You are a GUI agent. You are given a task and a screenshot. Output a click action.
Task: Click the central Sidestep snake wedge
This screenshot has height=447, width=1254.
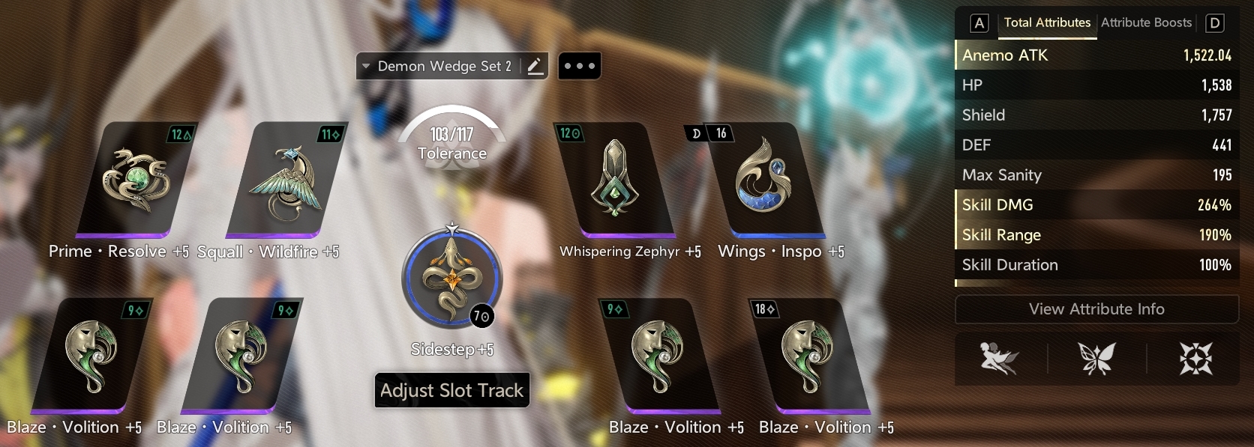(452, 279)
